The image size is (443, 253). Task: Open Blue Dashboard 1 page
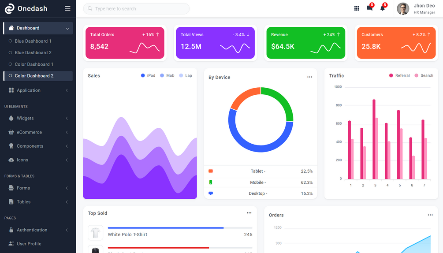tap(38, 41)
